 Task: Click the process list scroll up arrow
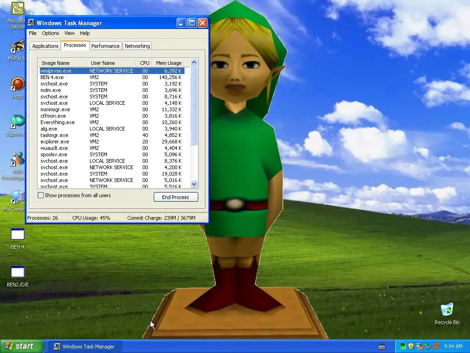pyautogui.click(x=194, y=63)
